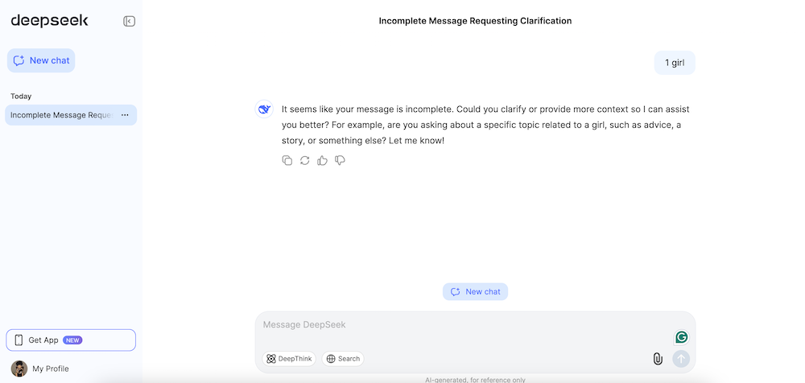
Task: Click the Get App button
Action: pos(71,340)
